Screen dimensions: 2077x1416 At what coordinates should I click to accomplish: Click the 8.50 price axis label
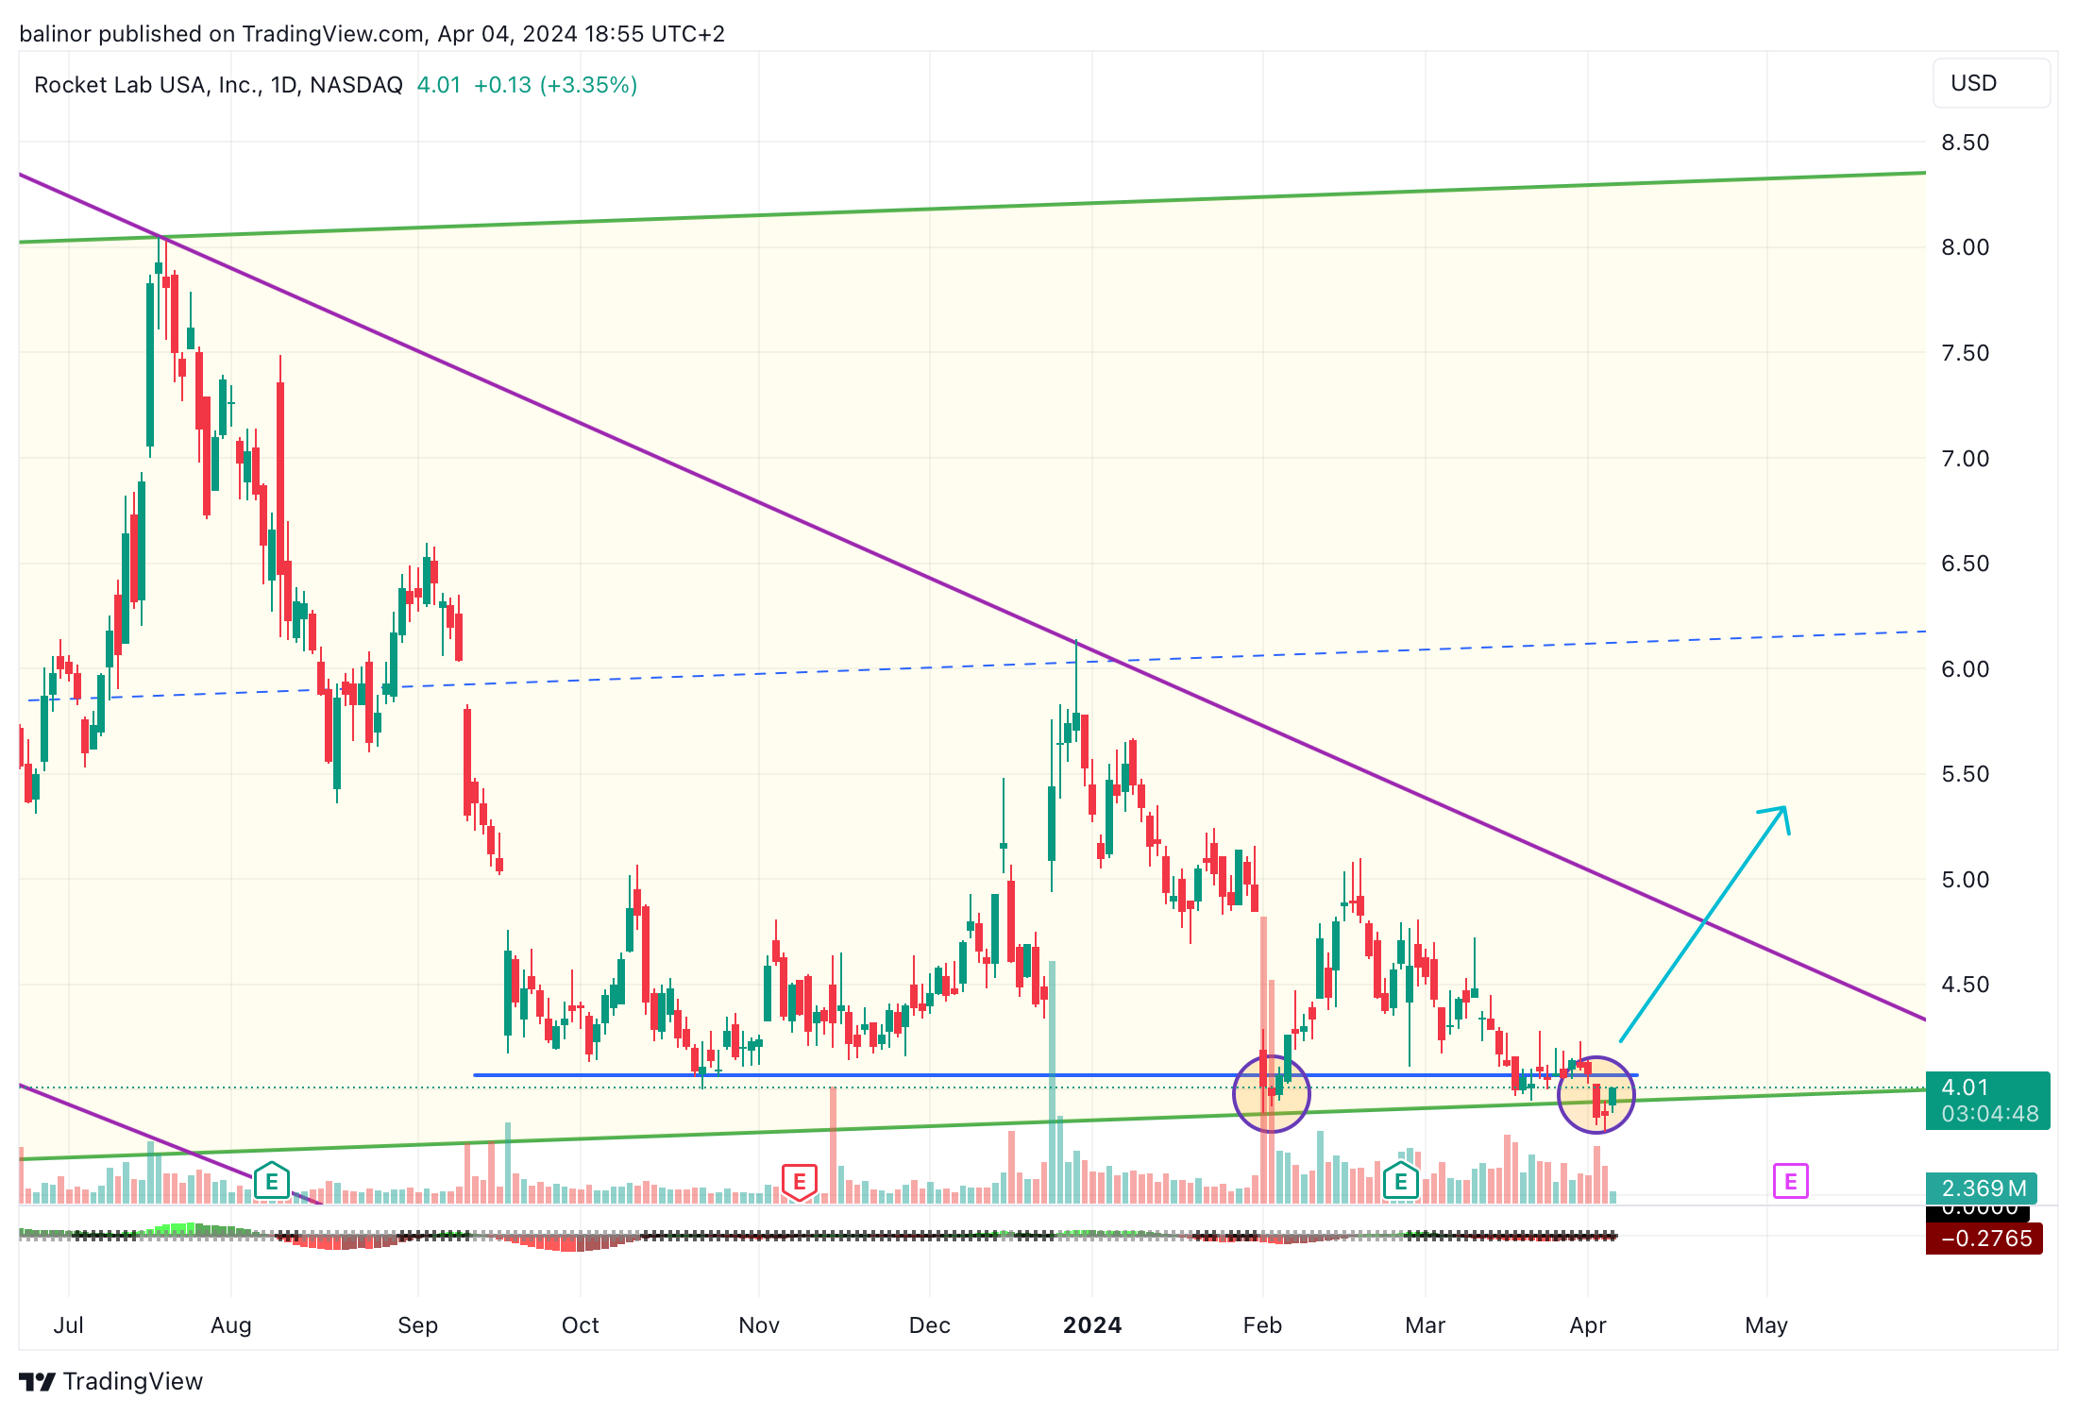tap(1965, 143)
